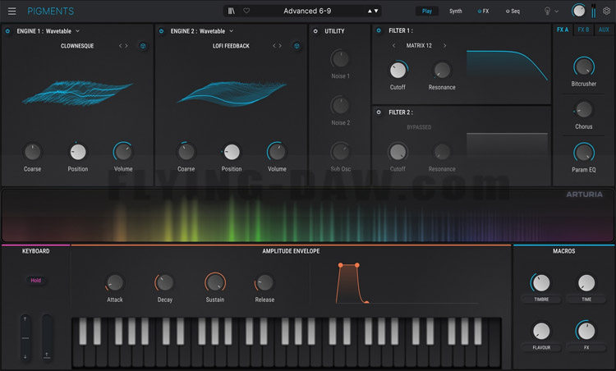The height and width of the screenshot is (371, 616).
Task: Click the envelope Decay knob
Action: (x=164, y=282)
